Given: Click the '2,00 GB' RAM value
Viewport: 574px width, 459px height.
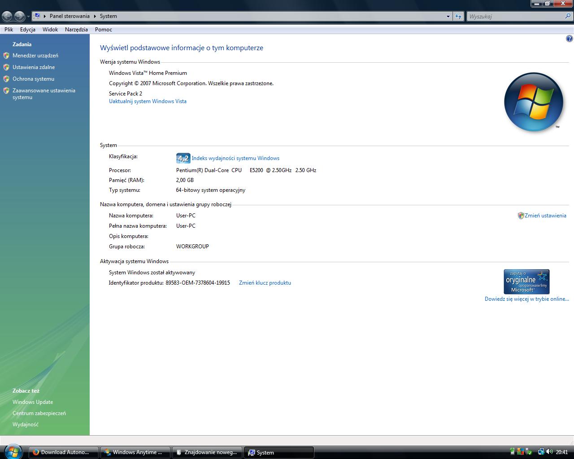Looking at the screenshot, I should [x=185, y=180].
